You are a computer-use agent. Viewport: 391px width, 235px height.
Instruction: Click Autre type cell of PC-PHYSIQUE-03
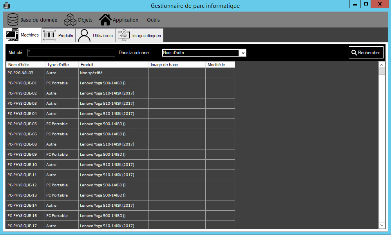pos(62,104)
